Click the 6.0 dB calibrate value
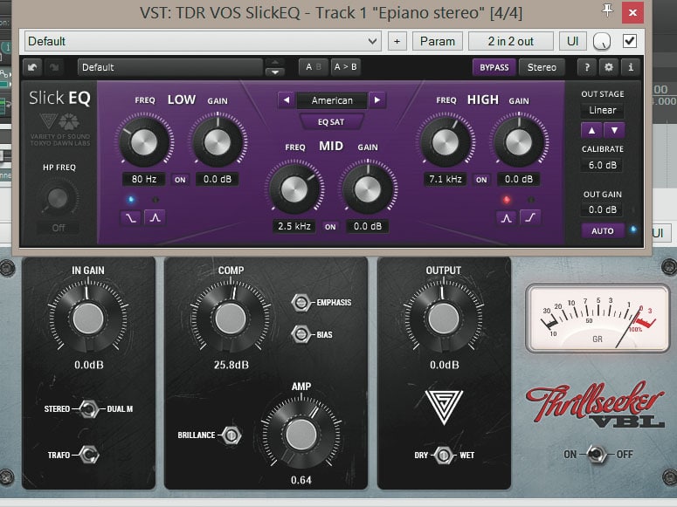Screen dimensions: 677x507 coord(602,165)
